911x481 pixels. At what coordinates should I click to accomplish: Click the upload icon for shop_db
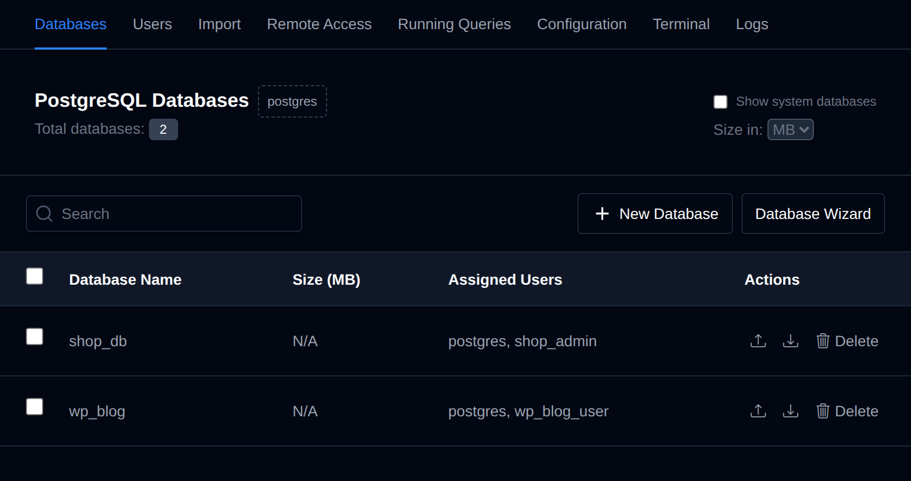tap(758, 341)
